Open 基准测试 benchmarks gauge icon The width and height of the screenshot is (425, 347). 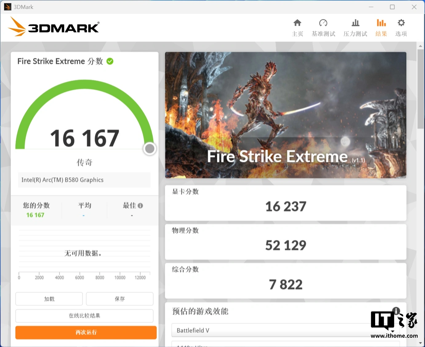click(323, 22)
